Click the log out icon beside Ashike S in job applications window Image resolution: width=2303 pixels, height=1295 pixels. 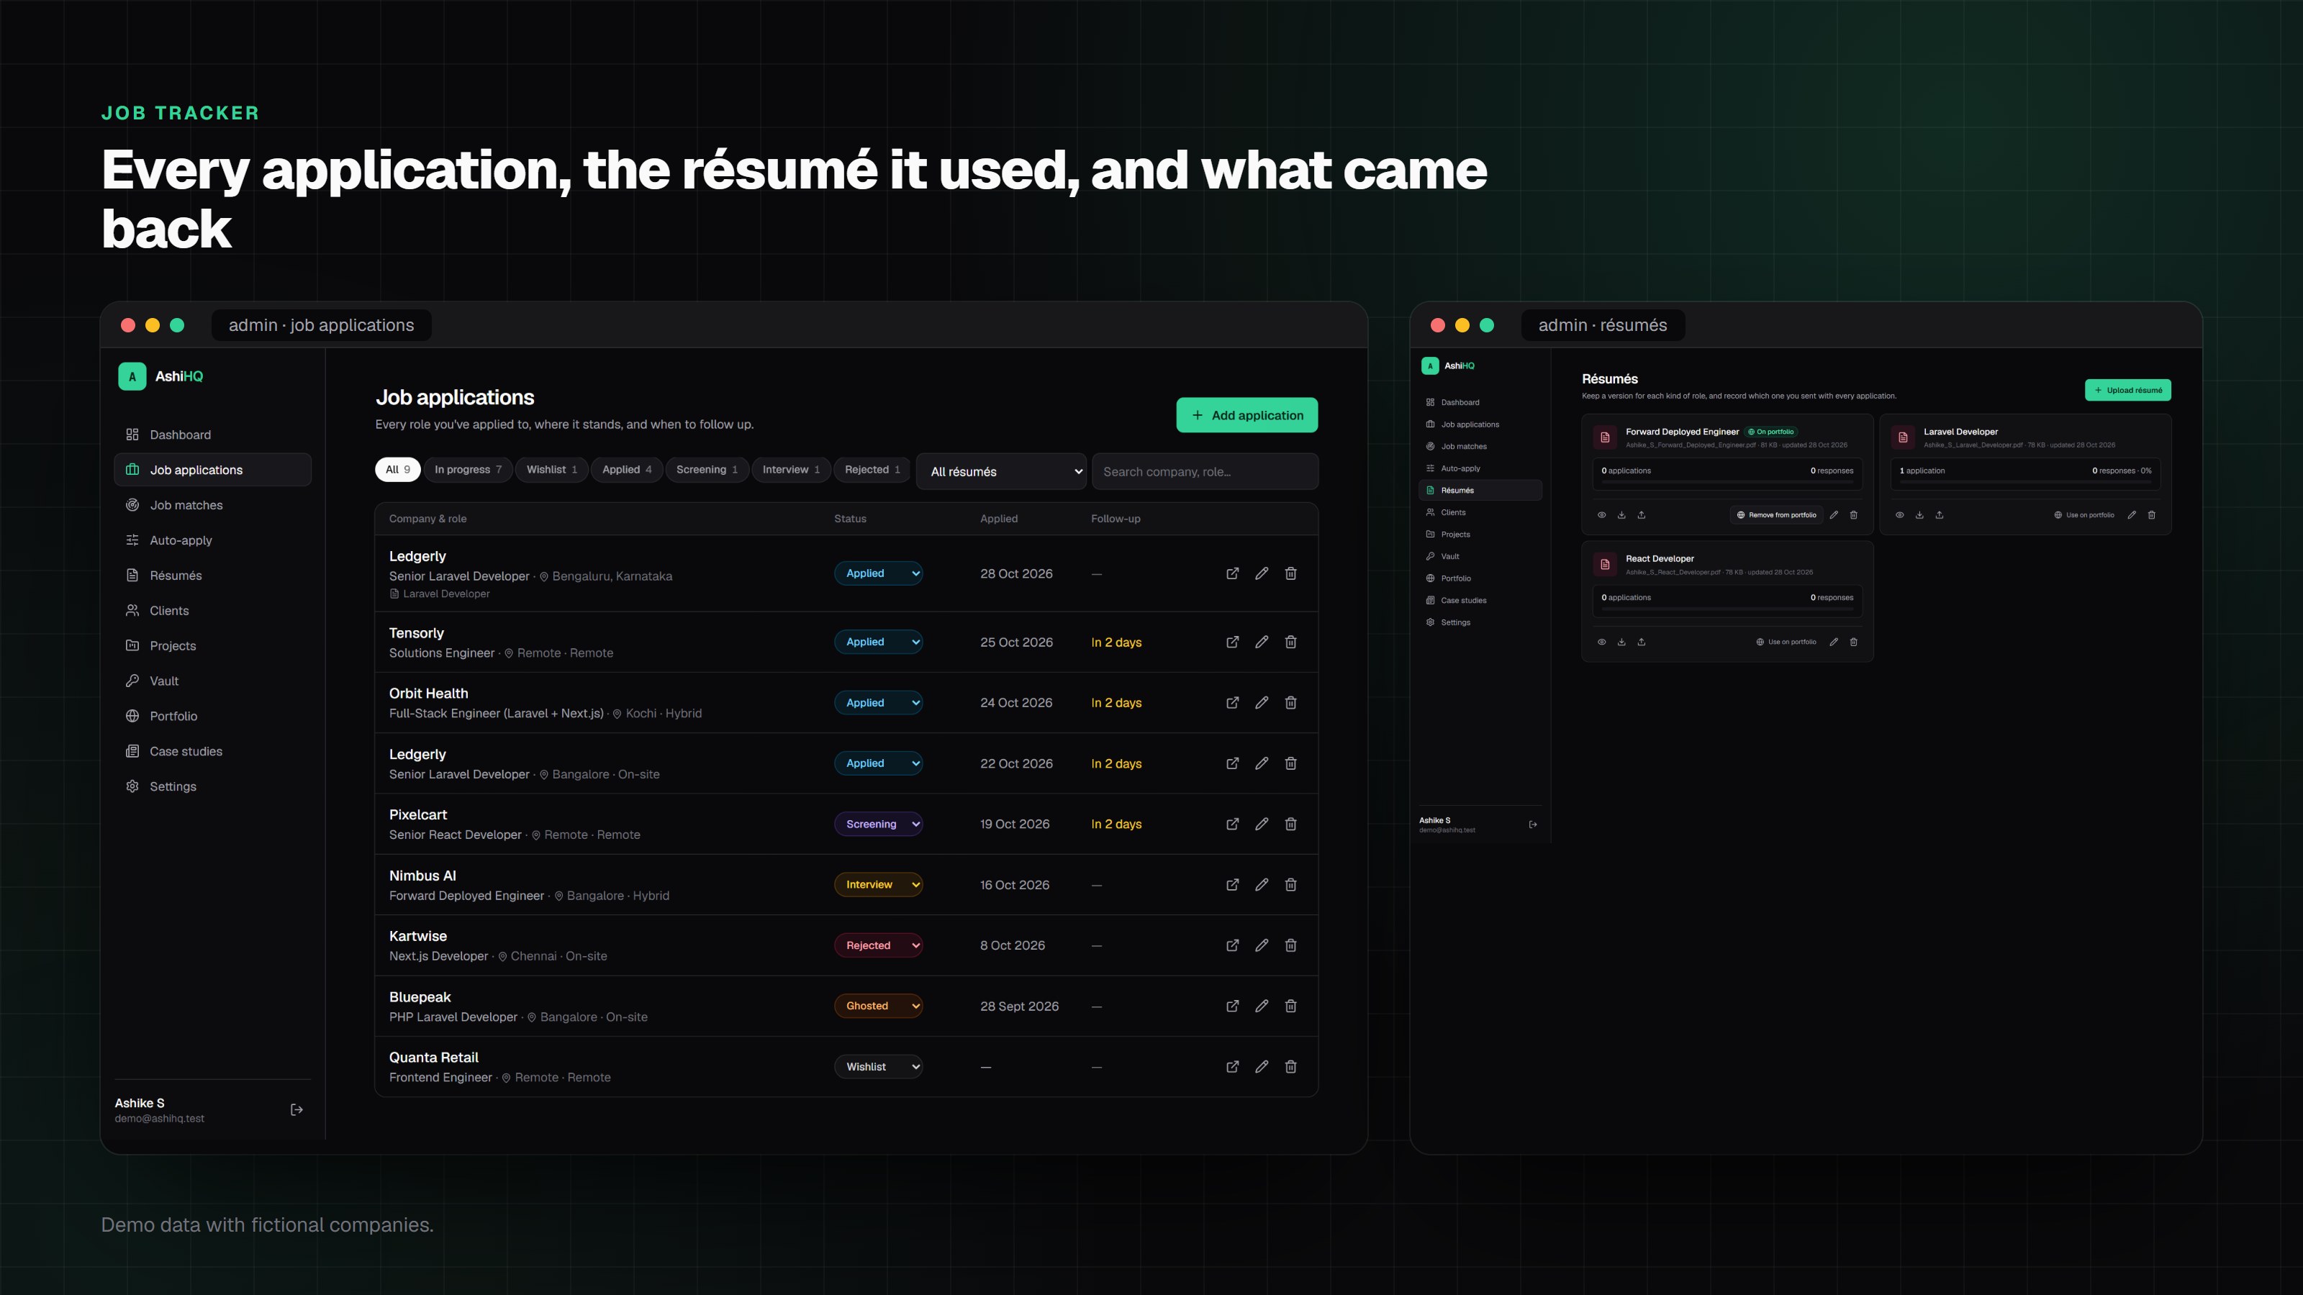(x=297, y=1109)
